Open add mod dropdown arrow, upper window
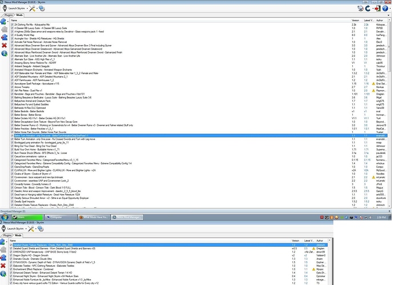The image size is (394, 285). (x=8, y=22)
